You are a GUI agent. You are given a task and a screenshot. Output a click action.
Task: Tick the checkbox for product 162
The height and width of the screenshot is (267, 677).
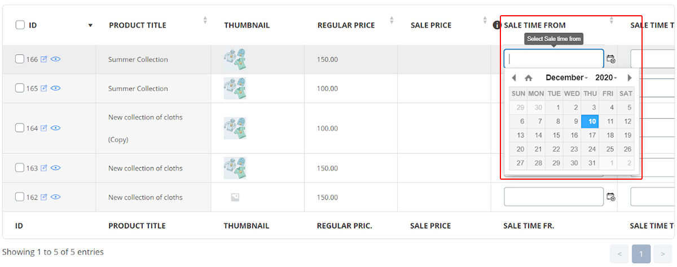(20, 197)
